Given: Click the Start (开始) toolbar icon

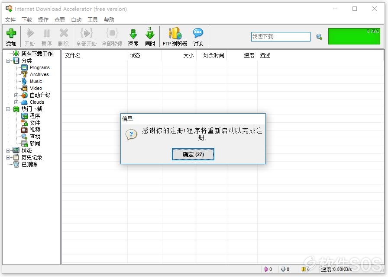Looking at the screenshot, I should pyautogui.click(x=30, y=33).
